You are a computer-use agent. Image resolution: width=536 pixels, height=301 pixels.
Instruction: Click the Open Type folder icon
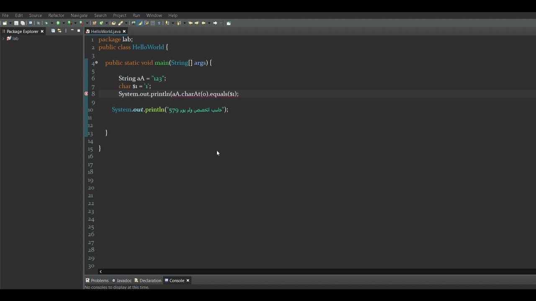coord(113,23)
